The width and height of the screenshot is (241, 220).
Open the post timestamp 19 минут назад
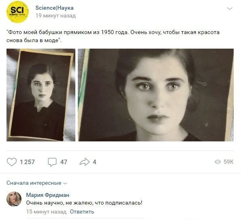(x=55, y=15)
